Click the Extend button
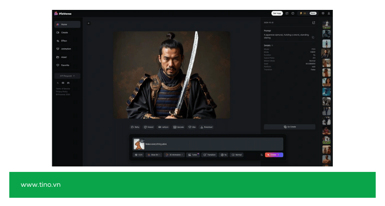The image size is (385, 206). [148, 127]
